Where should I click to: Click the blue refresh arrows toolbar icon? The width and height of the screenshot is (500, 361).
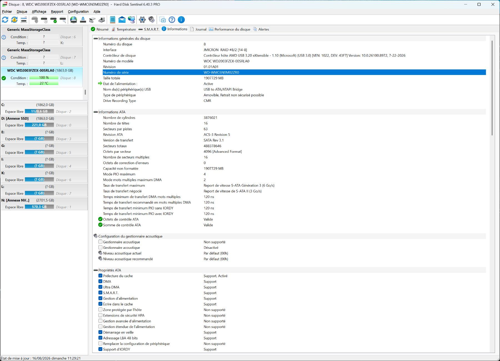[5, 20]
